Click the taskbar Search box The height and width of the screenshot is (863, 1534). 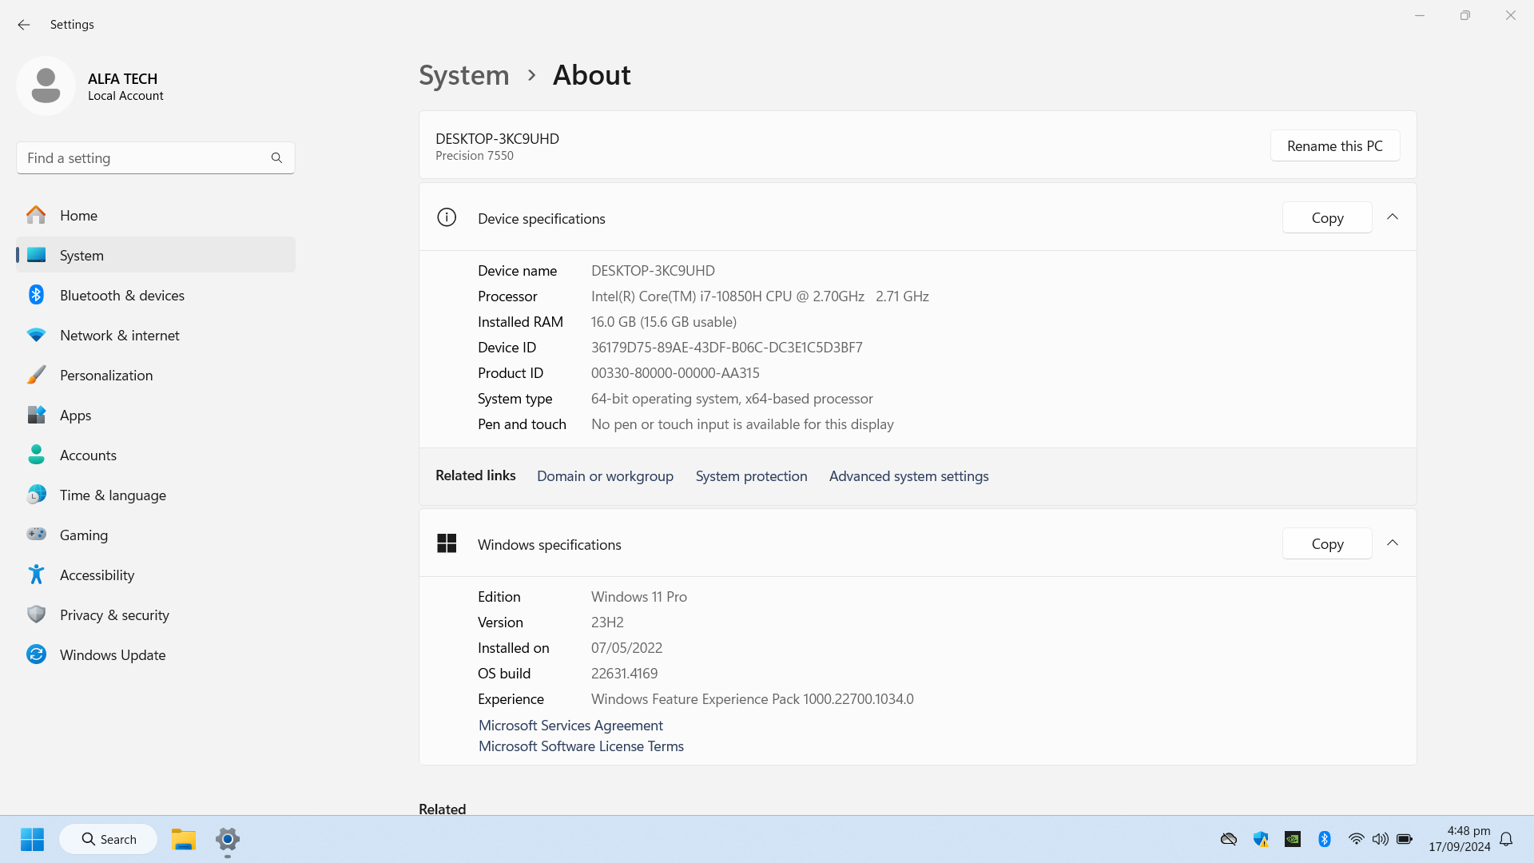(x=108, y=839)
